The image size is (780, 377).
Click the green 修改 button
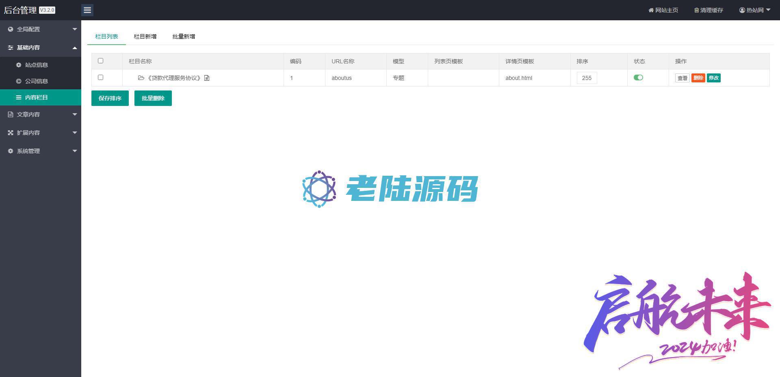tap(714, 78)
